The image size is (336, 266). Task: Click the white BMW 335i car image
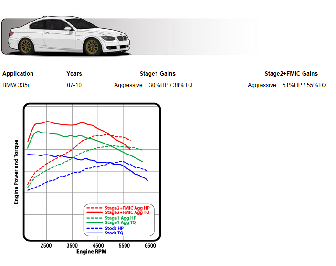point(69,36)
